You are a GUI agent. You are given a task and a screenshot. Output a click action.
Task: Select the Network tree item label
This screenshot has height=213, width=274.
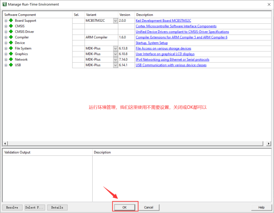pyautogui.click(x=21, y=59)
